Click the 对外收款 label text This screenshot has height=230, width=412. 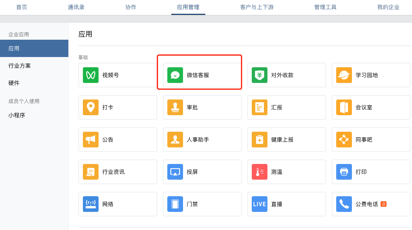282,75
